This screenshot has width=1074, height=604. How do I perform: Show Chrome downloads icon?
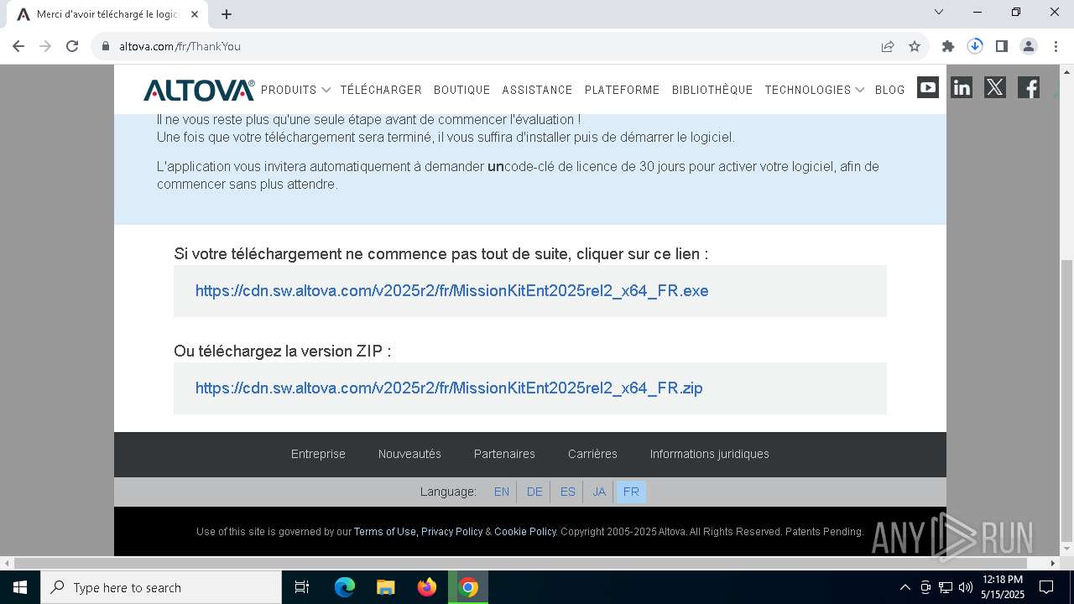click(975, 46)
